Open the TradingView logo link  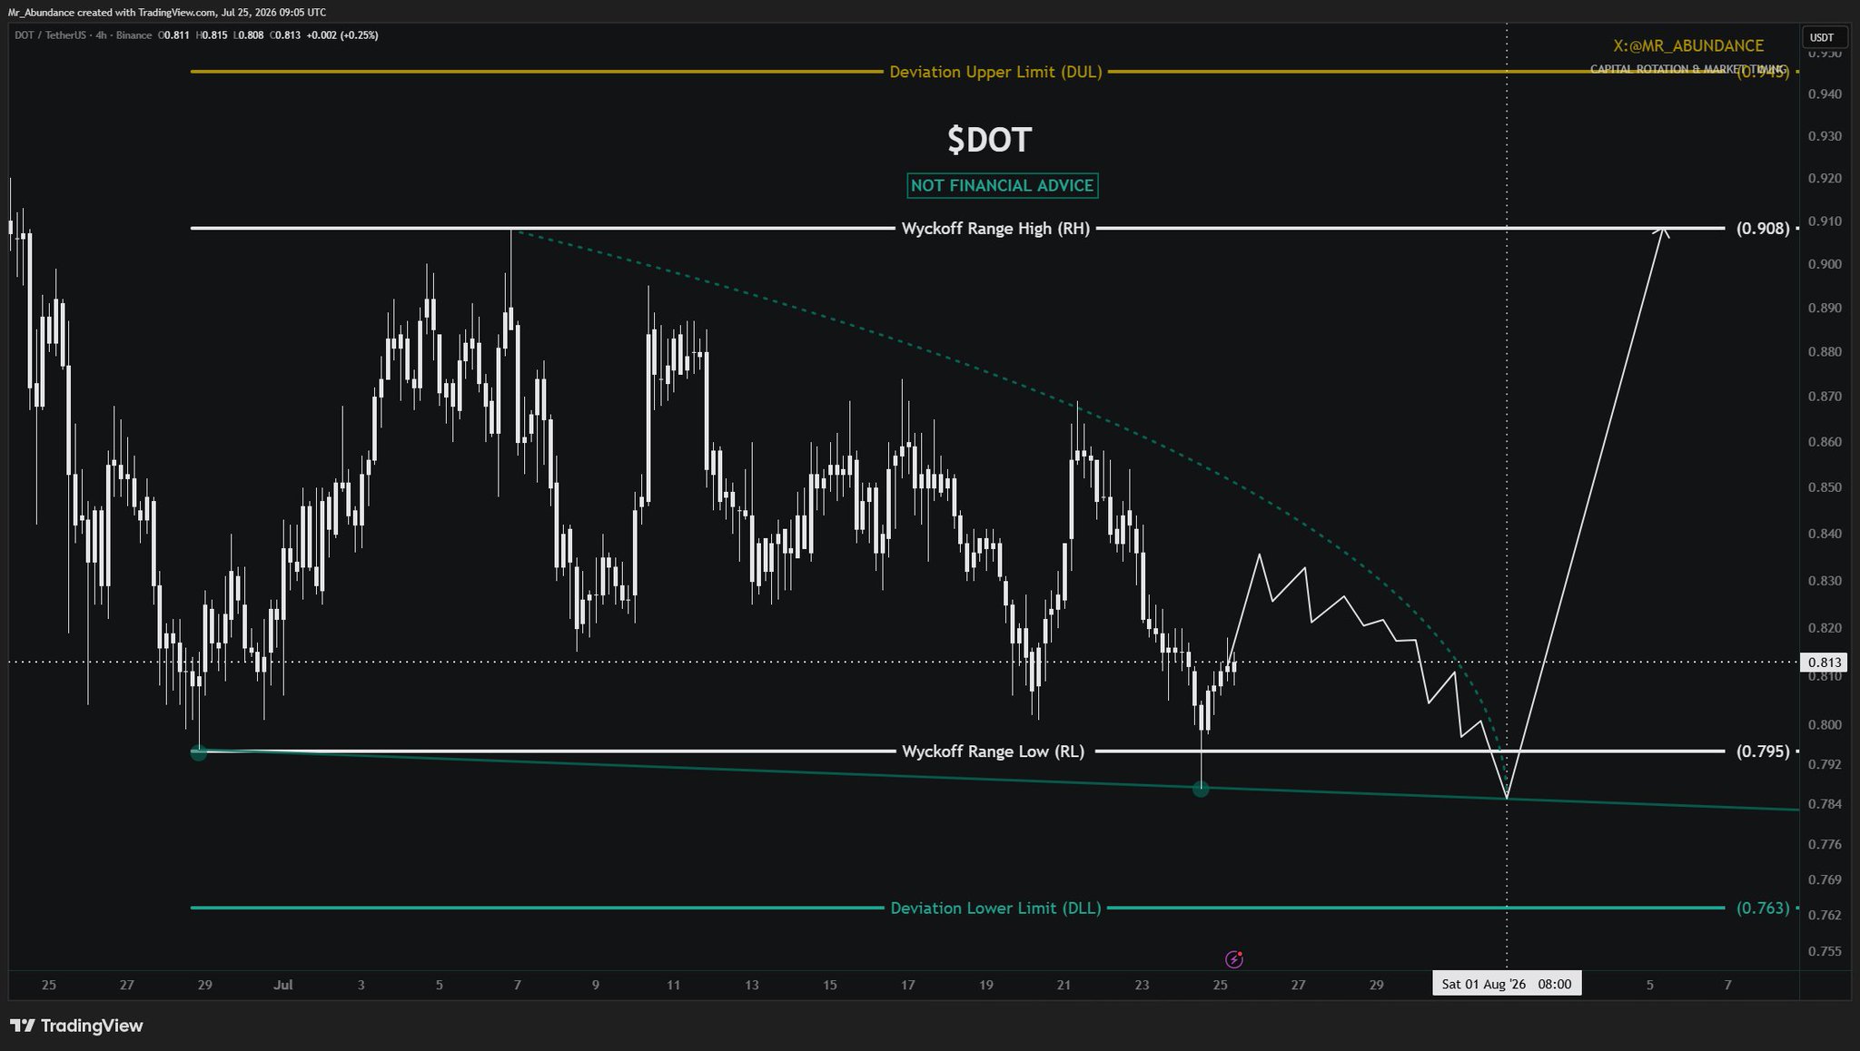click(76, 1026)
